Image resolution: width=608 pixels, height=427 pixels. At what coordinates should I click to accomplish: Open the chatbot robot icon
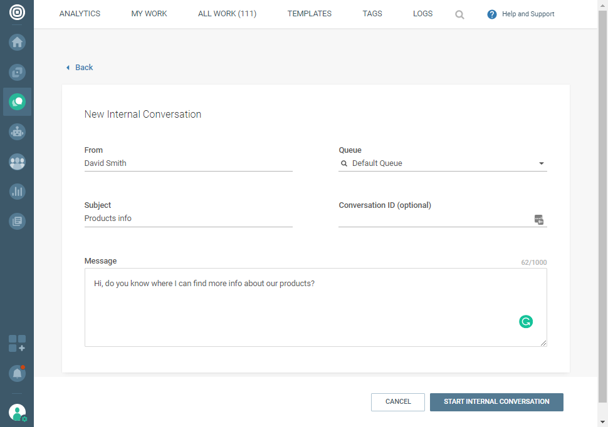[17, 132]
